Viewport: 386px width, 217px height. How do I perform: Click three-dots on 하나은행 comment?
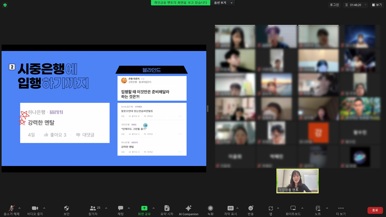point(180,152)
